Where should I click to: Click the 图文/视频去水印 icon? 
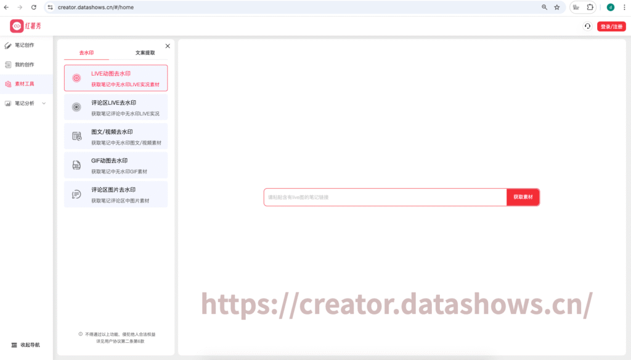coord(76,136)
